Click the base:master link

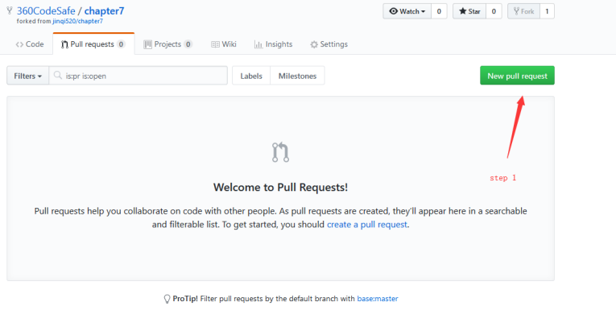pyautogui.click(x=378, y=299)
